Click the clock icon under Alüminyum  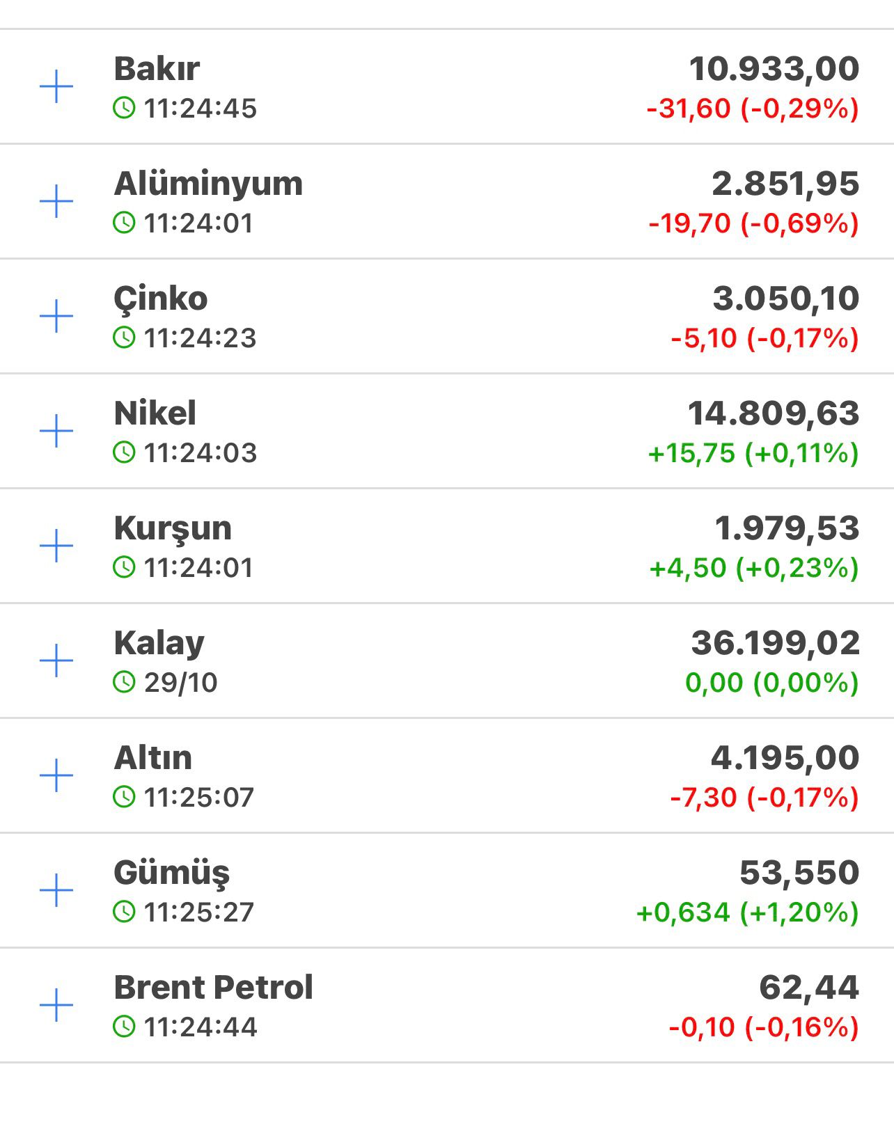[124, 223]
